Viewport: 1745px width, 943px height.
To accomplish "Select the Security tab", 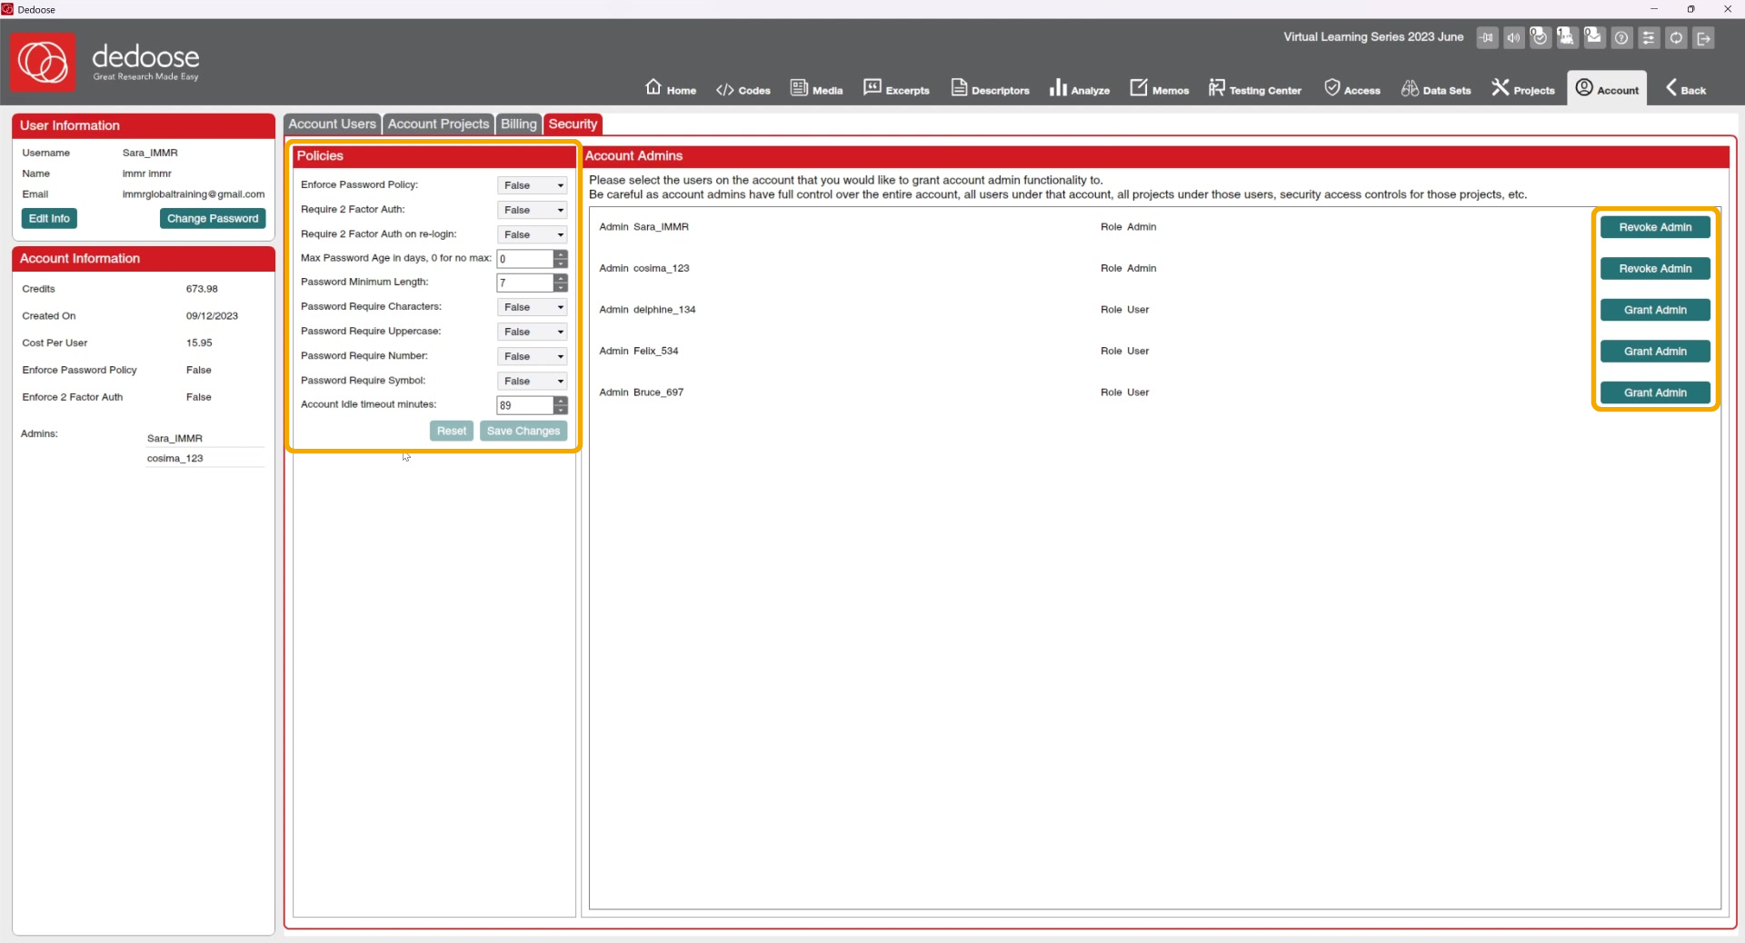I will [573, 124].
